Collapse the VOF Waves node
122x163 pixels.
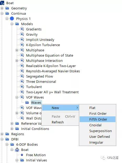(17, 97)
